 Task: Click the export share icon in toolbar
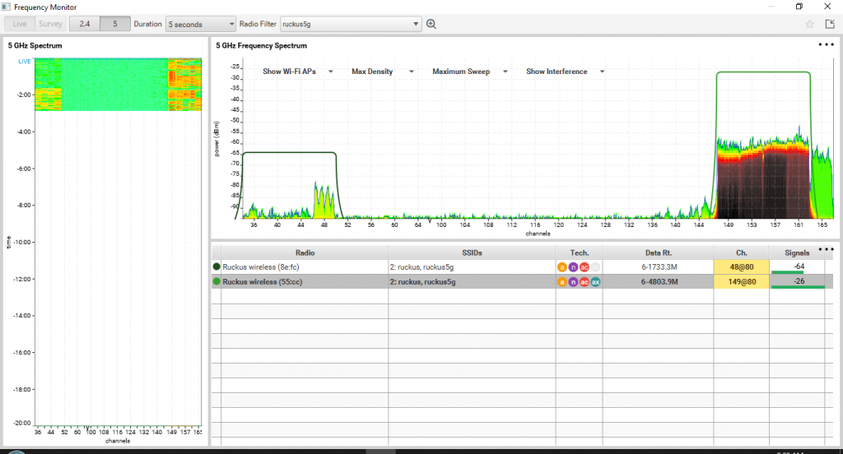(830, 24)
